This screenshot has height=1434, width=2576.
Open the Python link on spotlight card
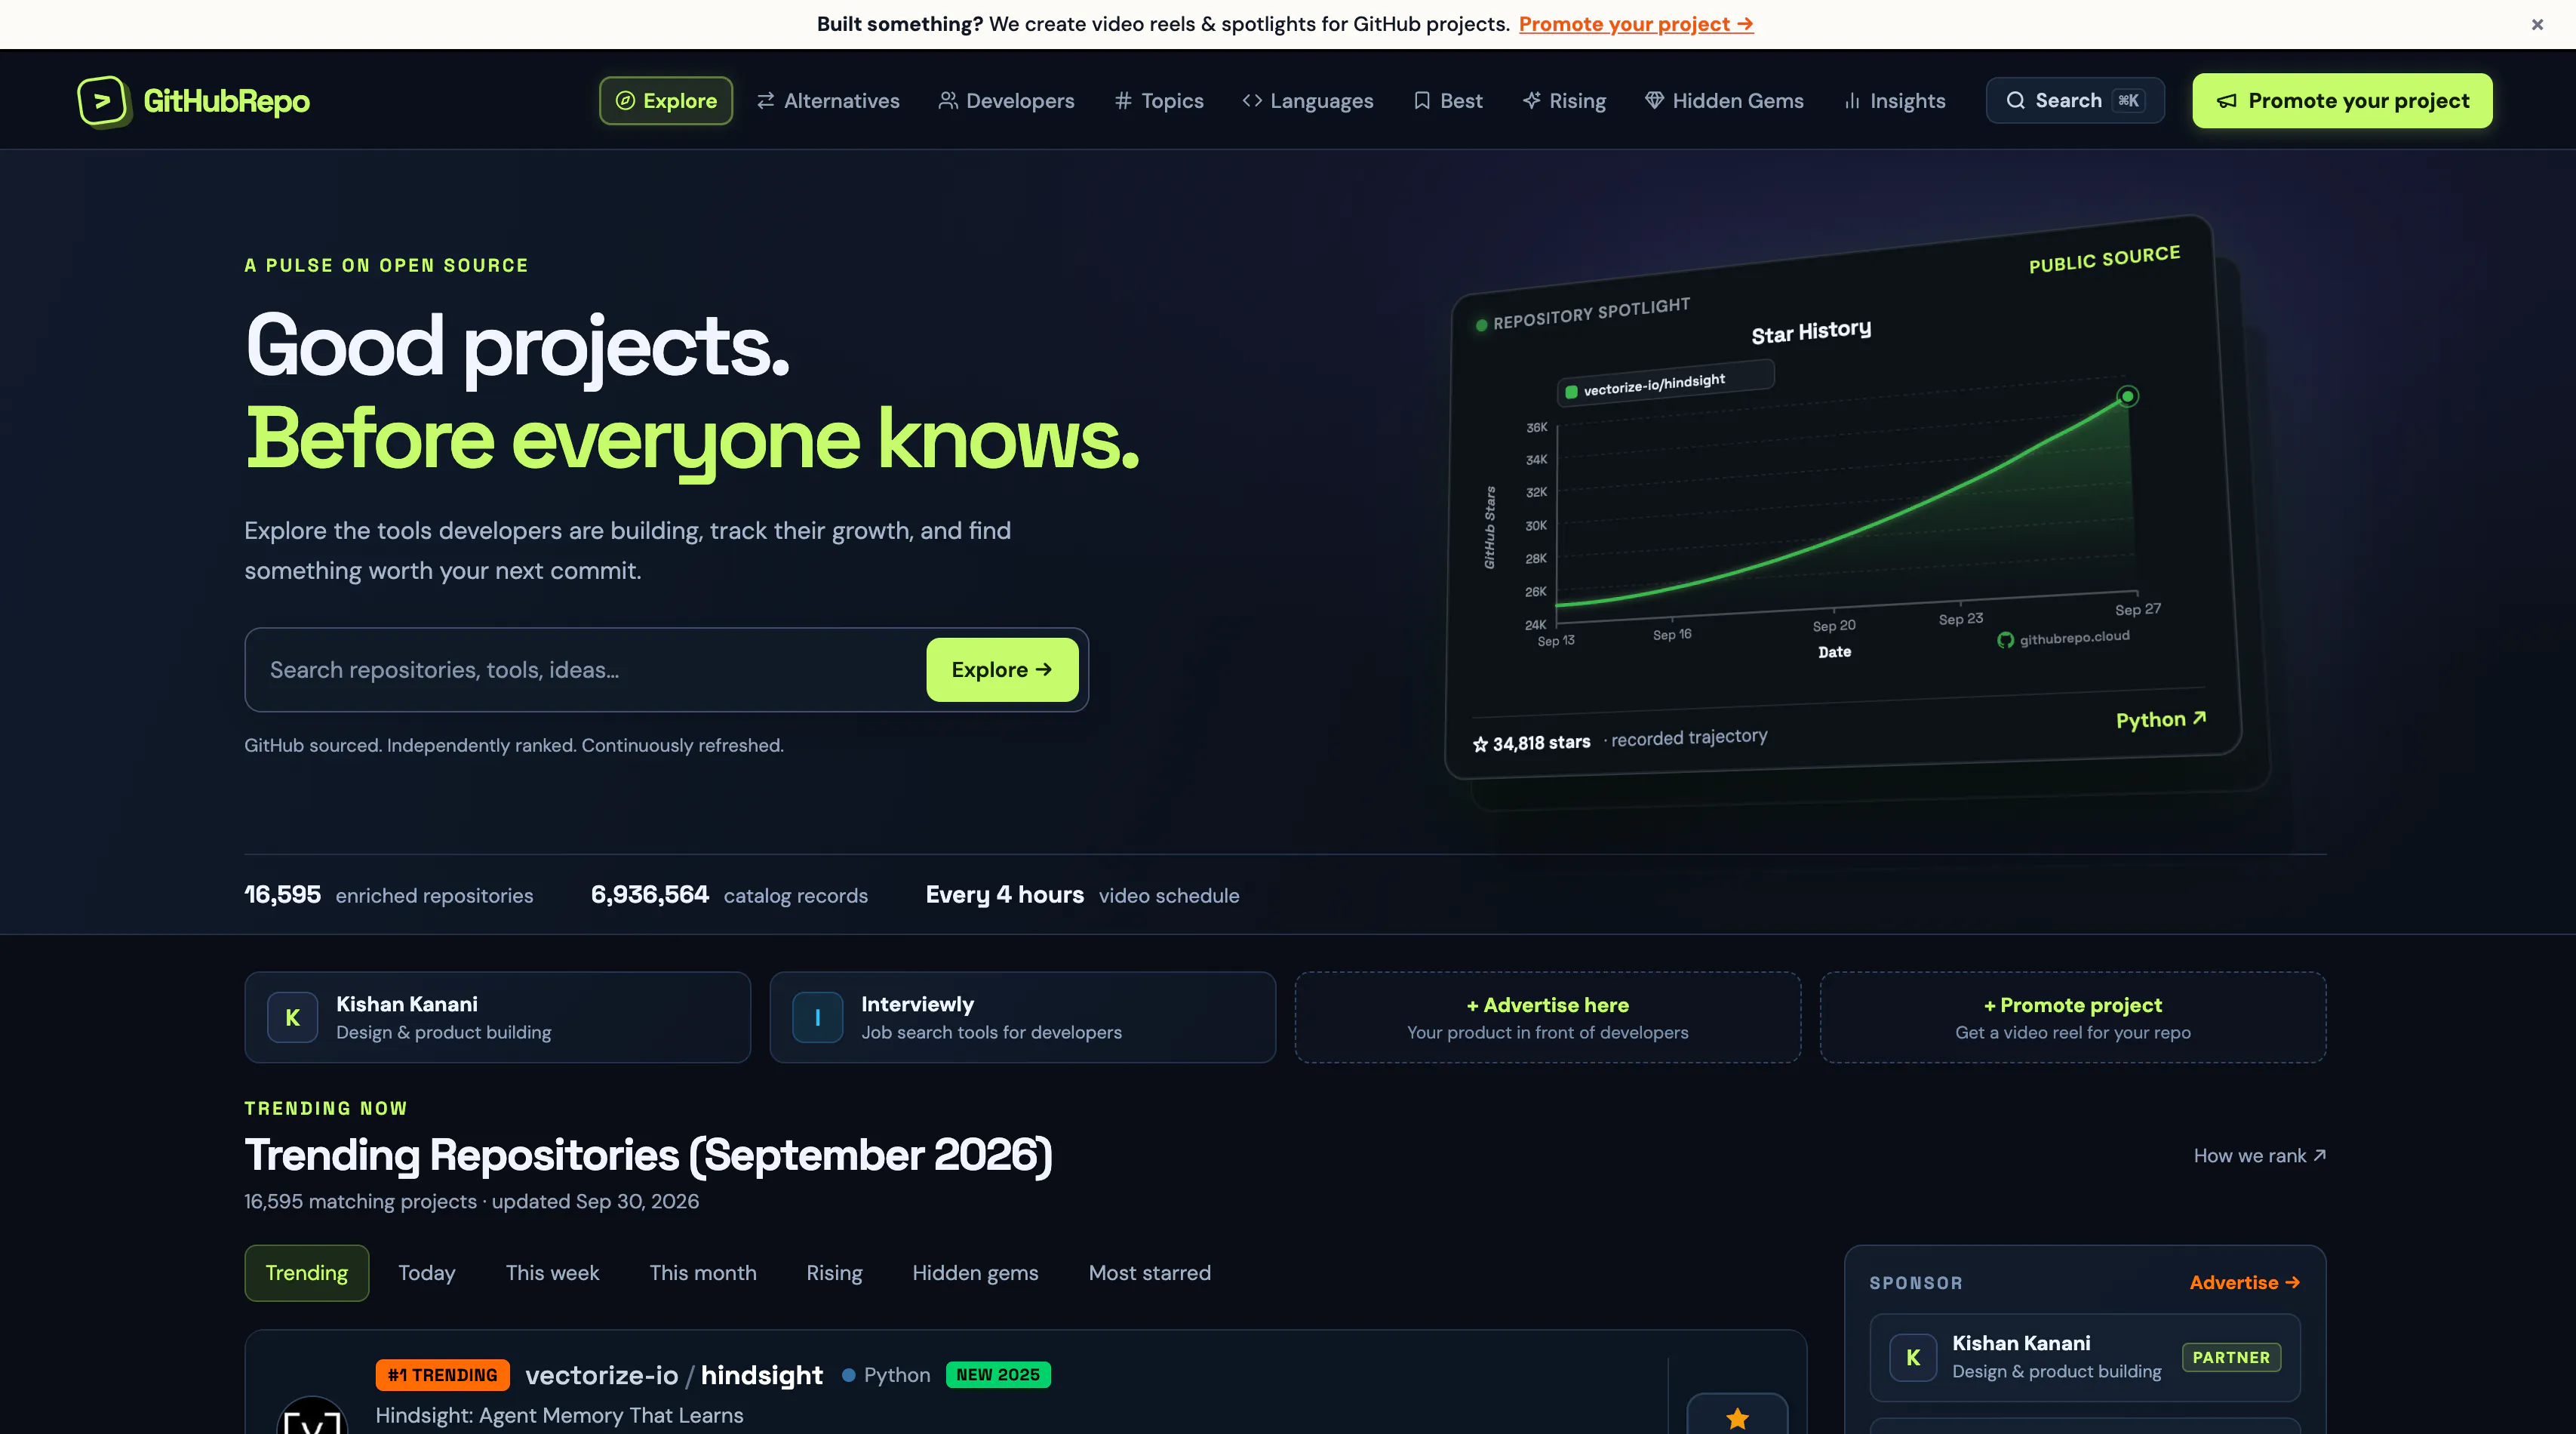pyautogui.click(x=2161, y=720)
